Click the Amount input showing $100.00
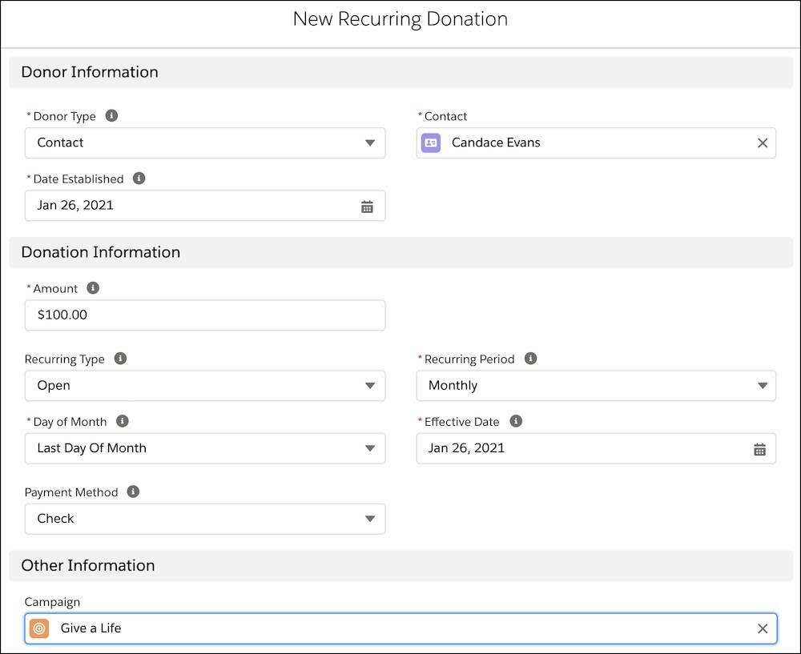The width and height of the screenshot is (801, 654). 204,315
